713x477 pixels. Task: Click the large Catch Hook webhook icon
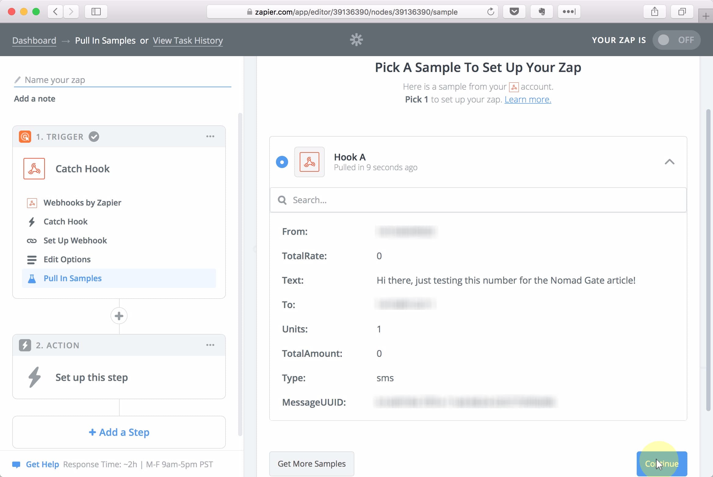34,169
